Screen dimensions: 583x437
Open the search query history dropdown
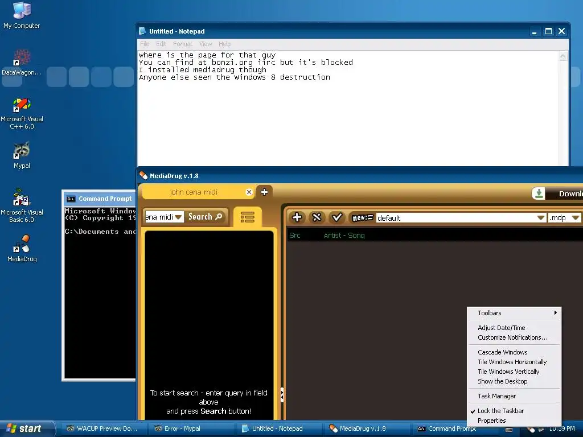[x=178, y=217]
